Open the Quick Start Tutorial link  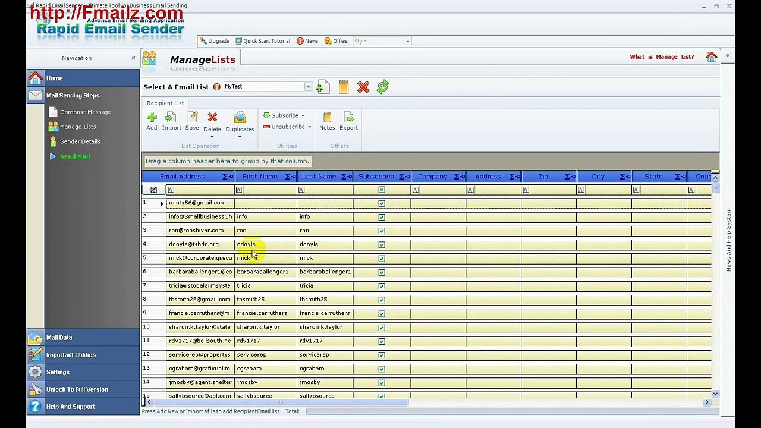(262, 41)
